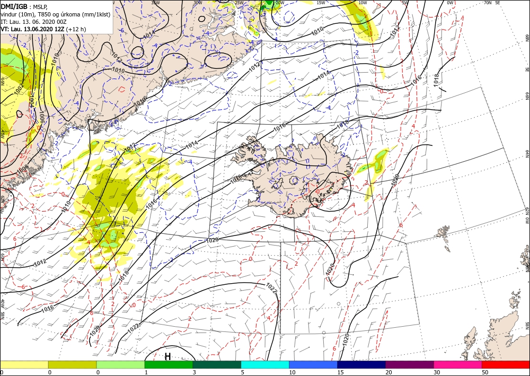Click the '10W' longitude label
Viewport: 530px width, 376px height.
click(363, 3)
